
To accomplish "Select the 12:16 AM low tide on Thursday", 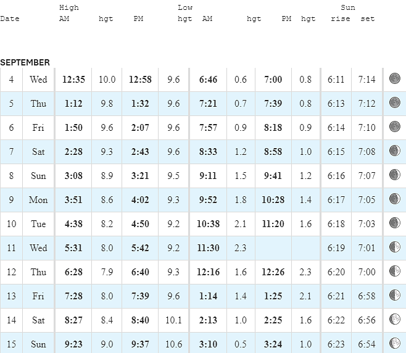I will coord(208,272).
